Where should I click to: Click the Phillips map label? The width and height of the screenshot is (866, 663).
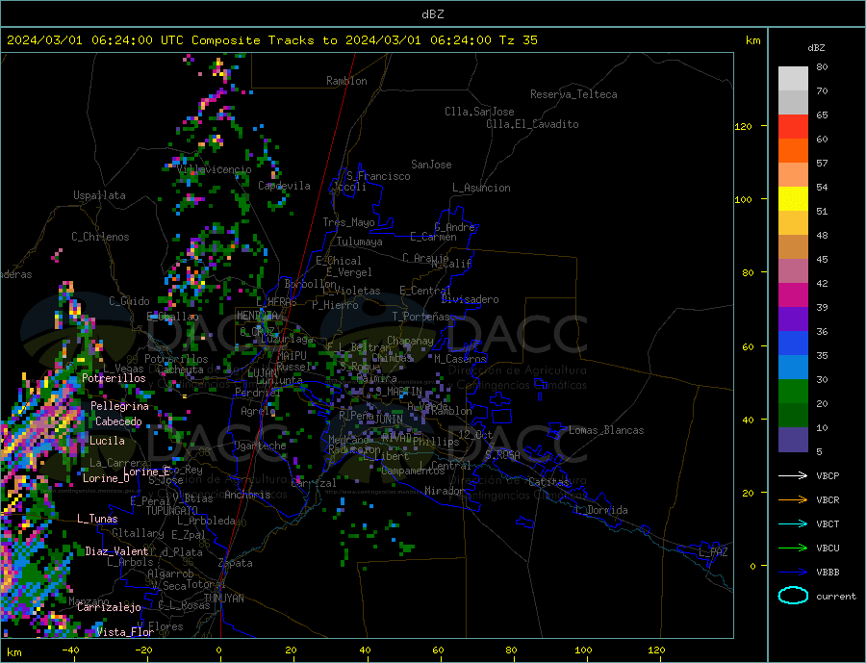436,442
